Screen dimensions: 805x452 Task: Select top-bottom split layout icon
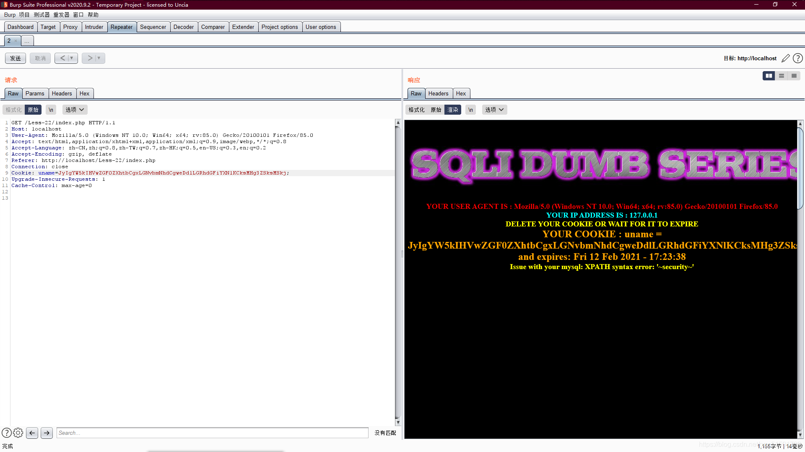(781, 76)
